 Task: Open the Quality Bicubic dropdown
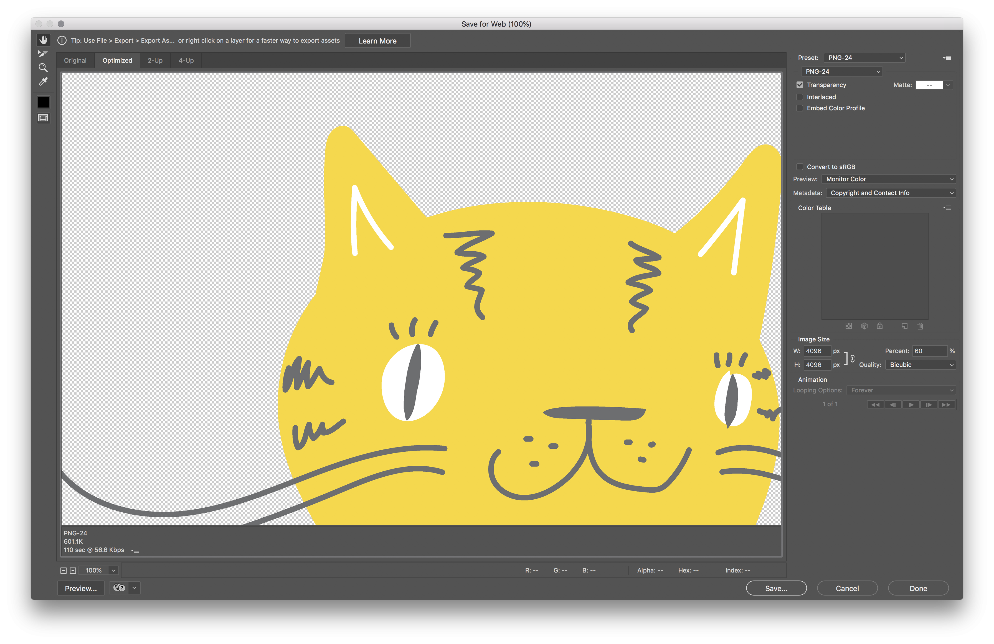click(x=921, y=365)
